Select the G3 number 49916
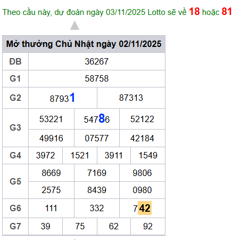This screenshot has height=240, width=249. pos(51,138)
